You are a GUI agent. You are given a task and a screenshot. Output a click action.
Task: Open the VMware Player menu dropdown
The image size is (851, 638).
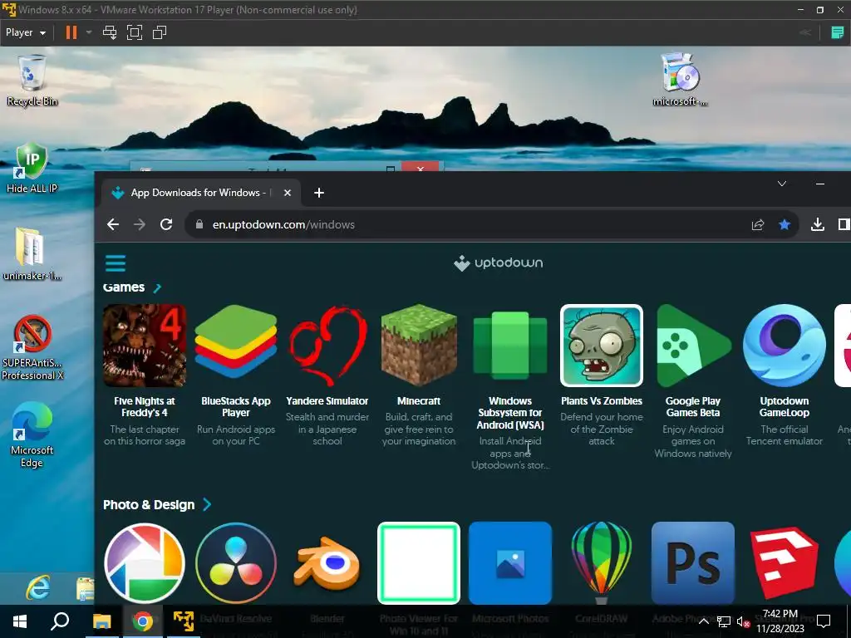pos(26,32)
